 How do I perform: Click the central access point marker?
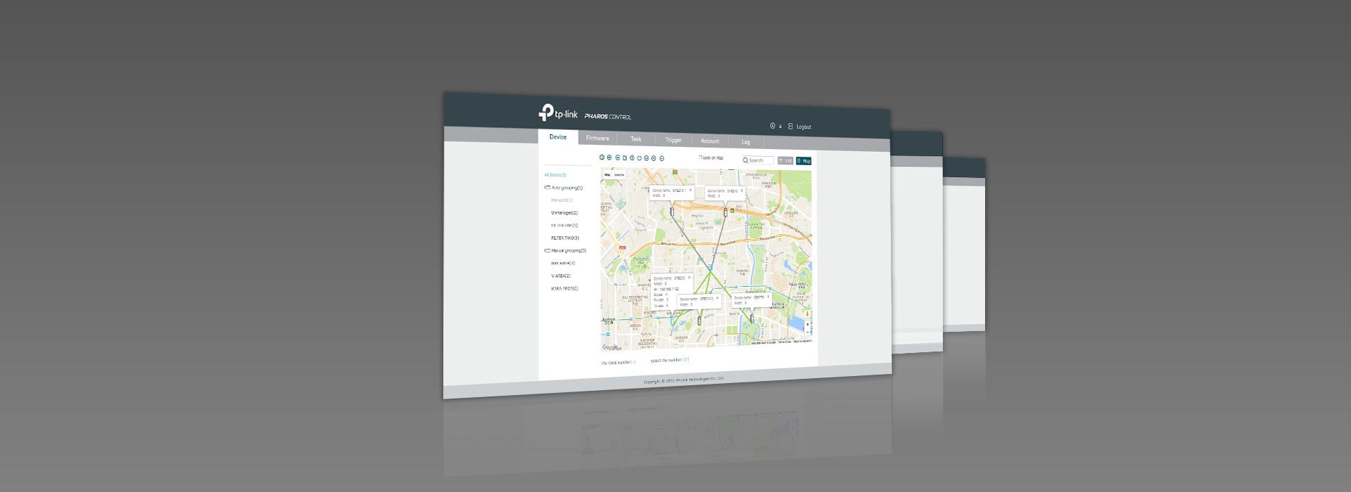[x=710, y=268]
